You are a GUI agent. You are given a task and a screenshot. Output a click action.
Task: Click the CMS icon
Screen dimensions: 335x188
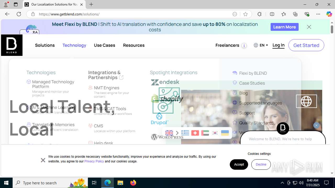click(x=90, y=126)
